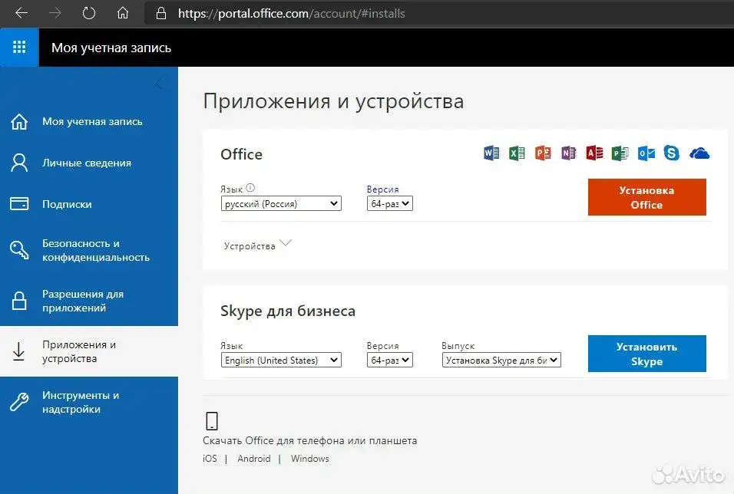Open the Skype Выпуск dropdown
The image size is (734, 494).
click(x=501, y=359)
